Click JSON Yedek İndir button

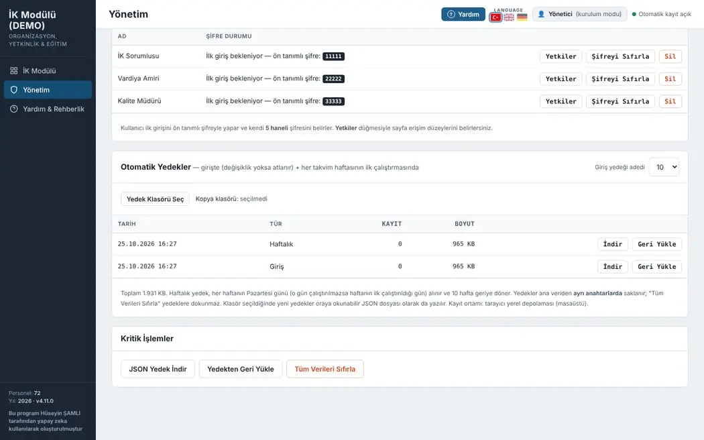(x=158, y=369)
